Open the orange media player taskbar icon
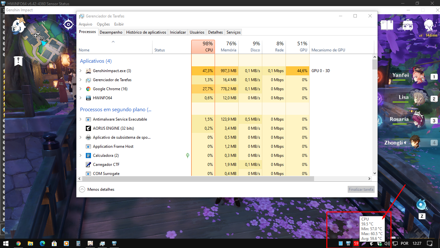 pos(66,243)
